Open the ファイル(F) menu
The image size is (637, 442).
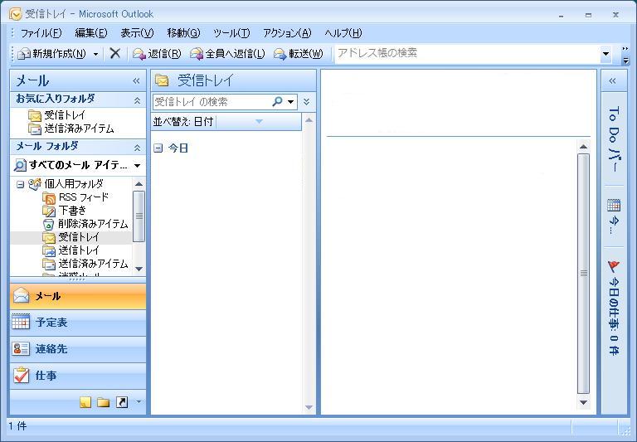41,33
